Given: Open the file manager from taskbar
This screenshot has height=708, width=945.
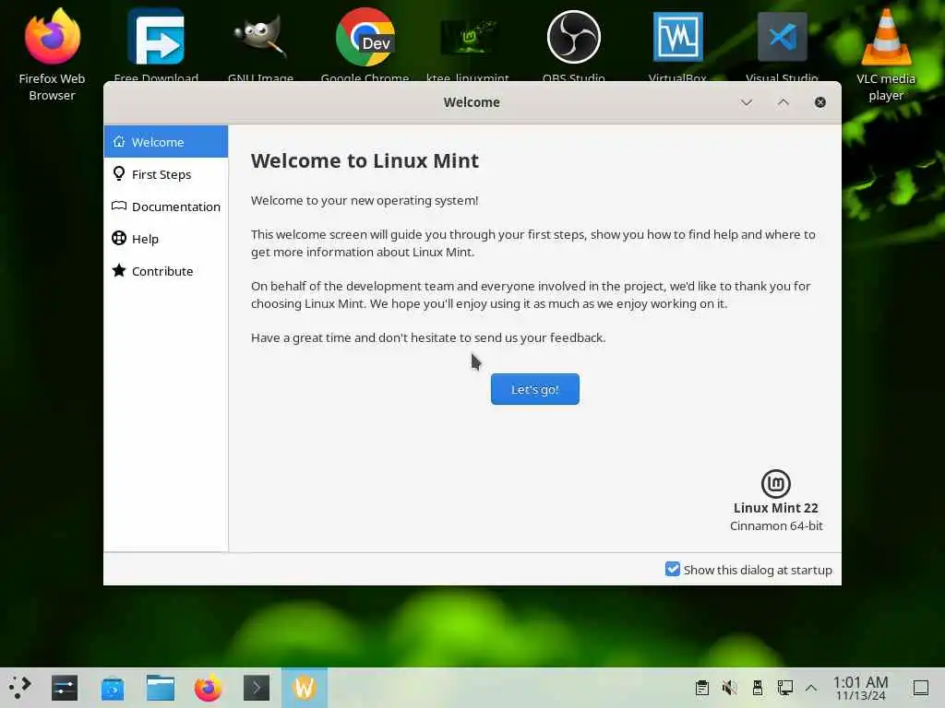Looking at the screenshot, I should pos(161,688).
